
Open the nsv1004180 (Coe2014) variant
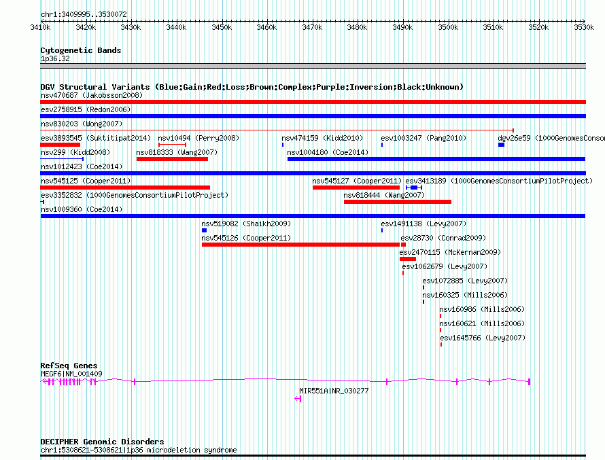click(328, 152)
